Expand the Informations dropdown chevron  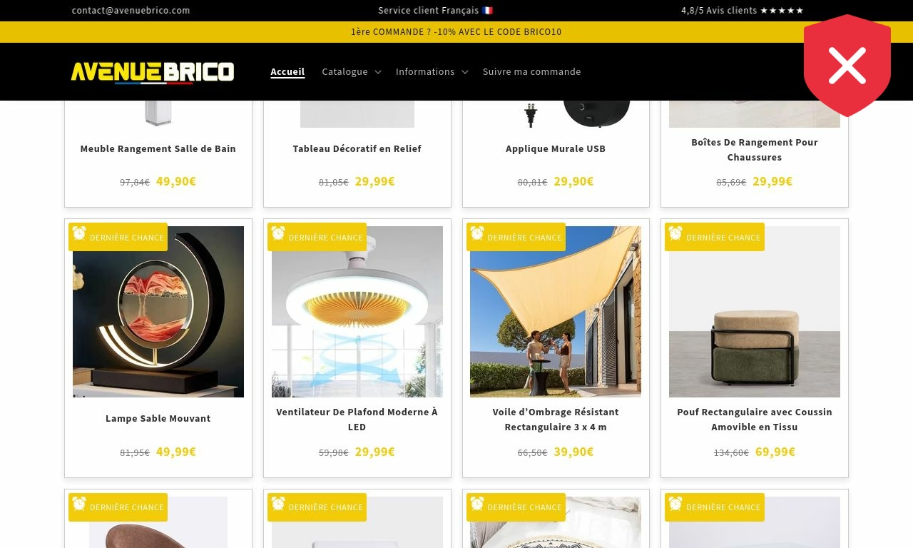click(x=465, y=72)
